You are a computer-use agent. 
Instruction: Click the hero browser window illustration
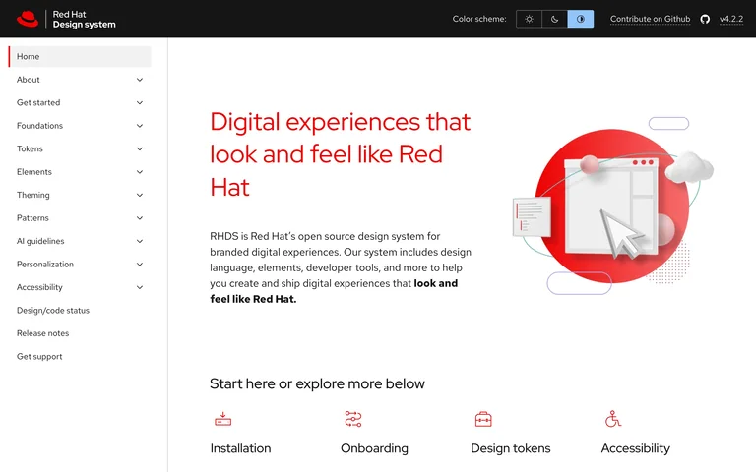click(x=612, y=206)
